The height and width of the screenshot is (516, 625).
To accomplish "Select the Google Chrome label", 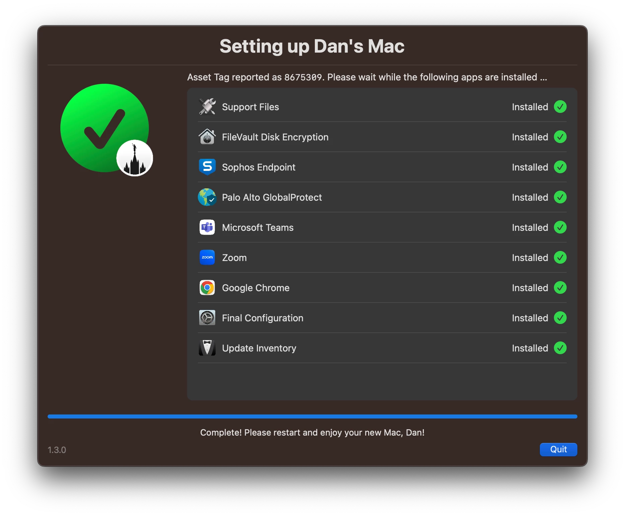I will pyautogui.click(x=256, y=288).
